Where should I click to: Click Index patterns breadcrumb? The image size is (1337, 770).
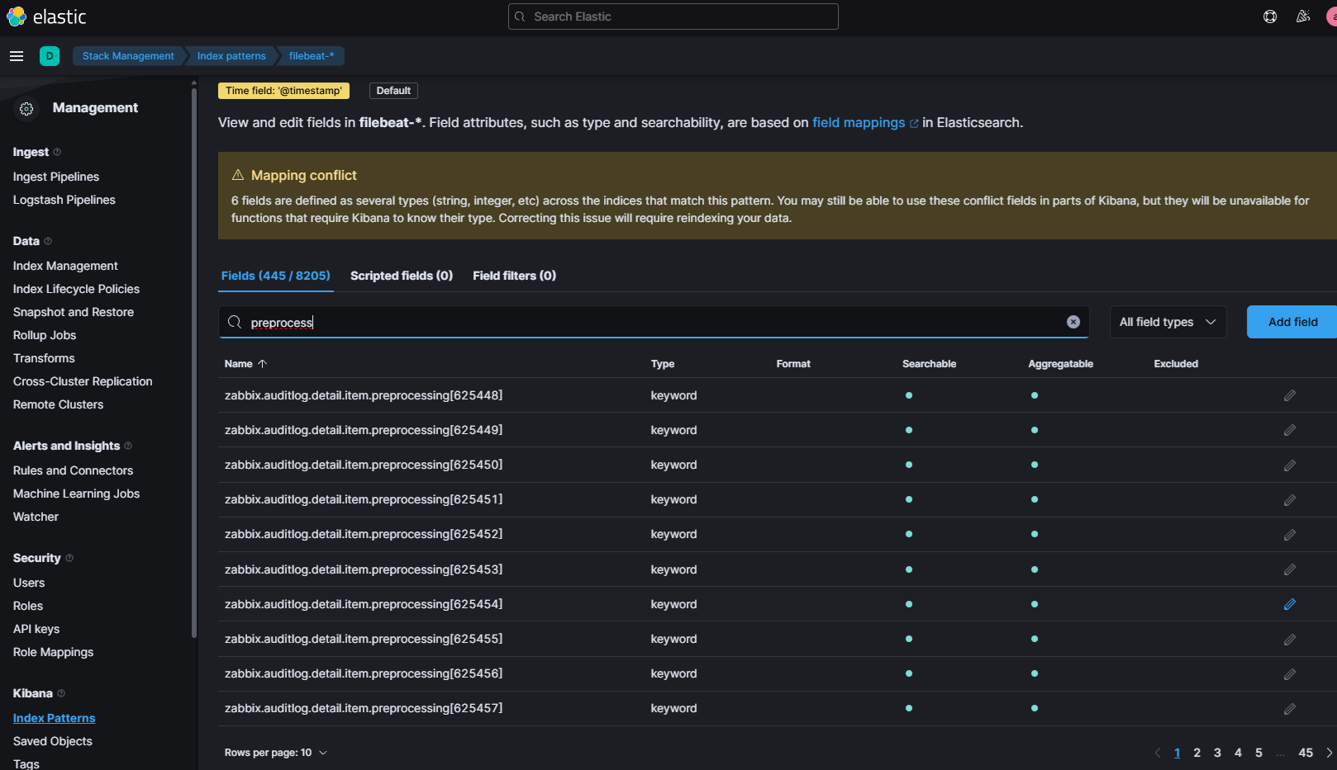click(x=231, y=56)
